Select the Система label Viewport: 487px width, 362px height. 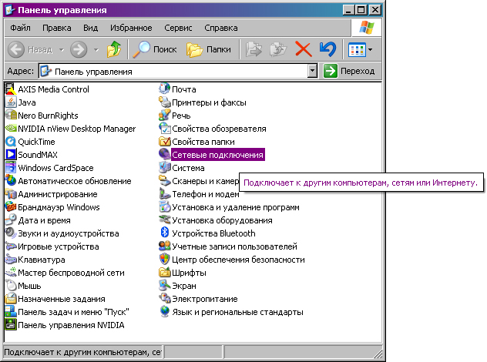pos(188,168)
